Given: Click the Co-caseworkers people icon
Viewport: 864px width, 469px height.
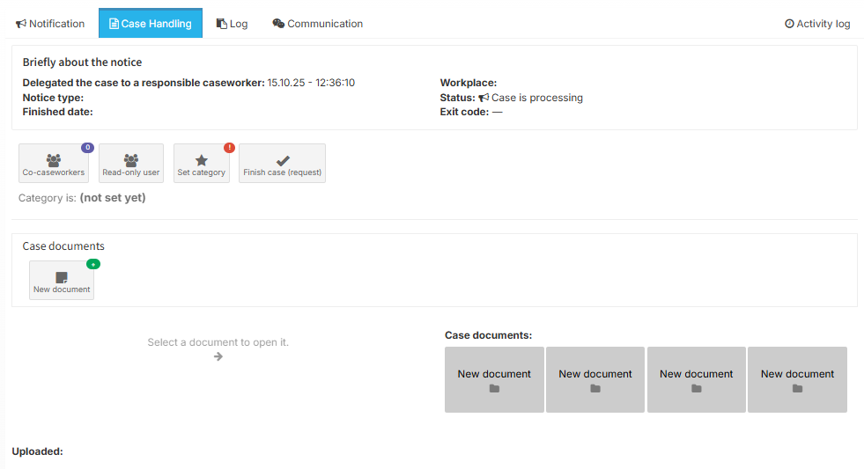Looking at the screenshot, I should pyautogui.click(x=53, y=160).
